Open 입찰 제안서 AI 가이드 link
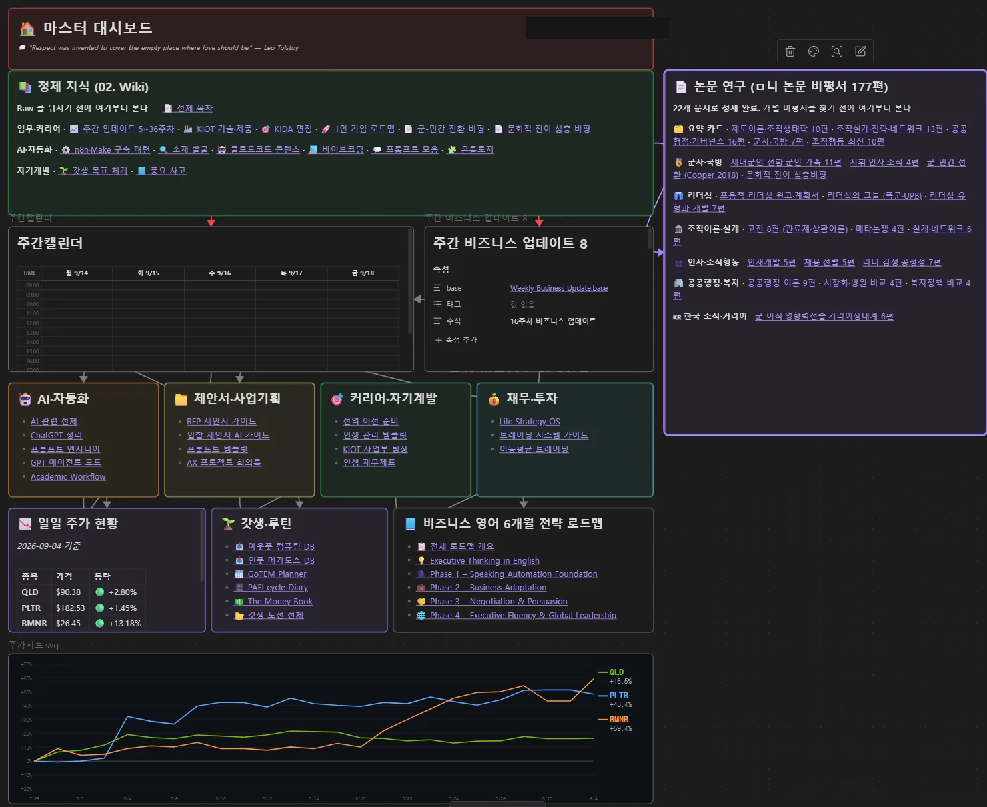 click(x=228, y=435)
